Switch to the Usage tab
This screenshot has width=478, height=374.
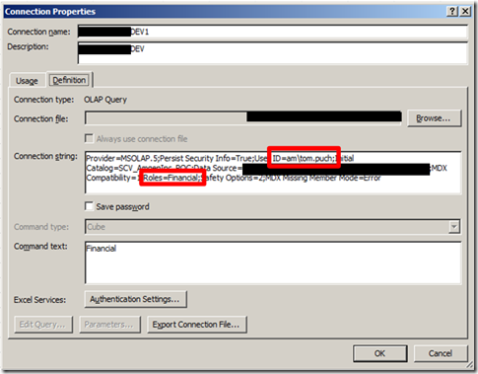click(27, 81)
